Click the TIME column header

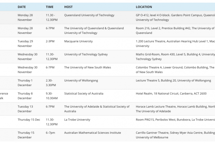tap(49, 7)
